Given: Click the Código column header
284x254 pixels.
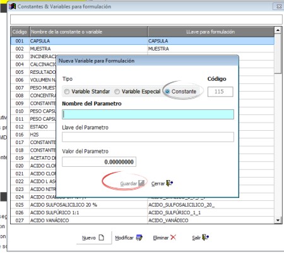Looking at the screenshot, I should pos(20,32).
